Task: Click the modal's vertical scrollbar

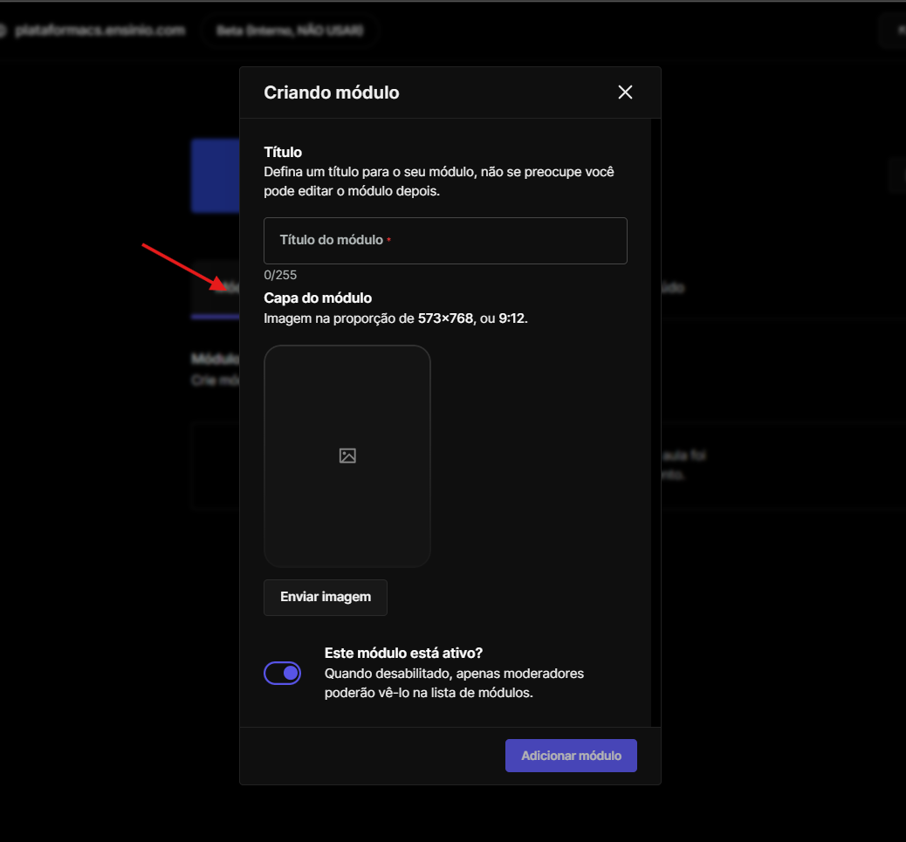Action: coord(655,419)
